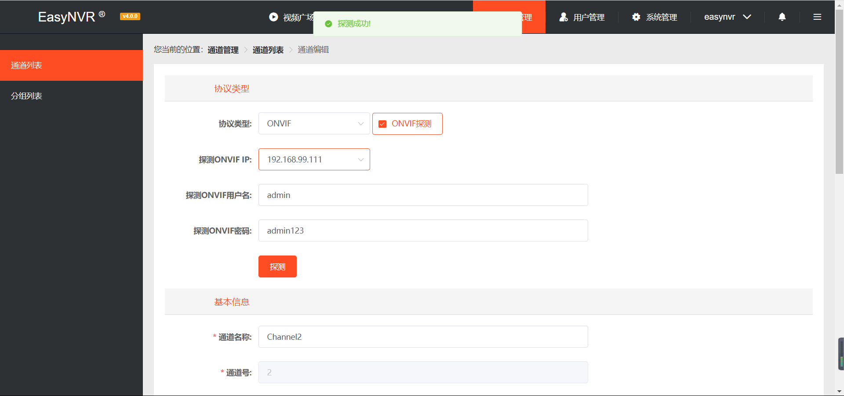Click the 探测ONVIF密码 input field

pyautogui.click(x=423, y=230)
